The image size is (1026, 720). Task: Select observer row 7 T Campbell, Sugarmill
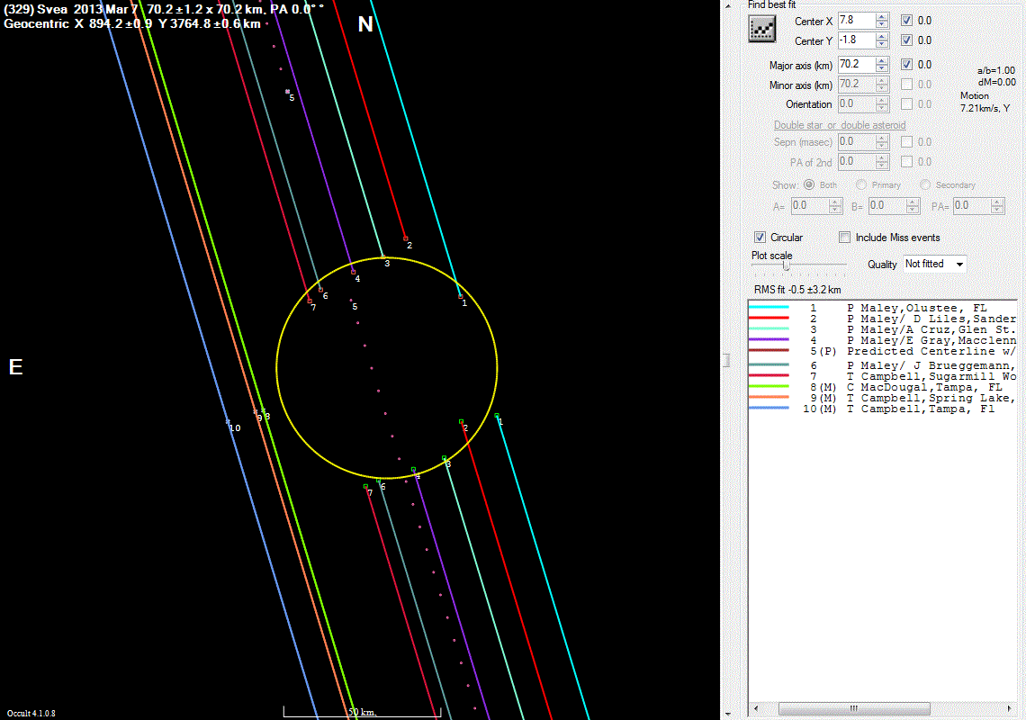882,376
